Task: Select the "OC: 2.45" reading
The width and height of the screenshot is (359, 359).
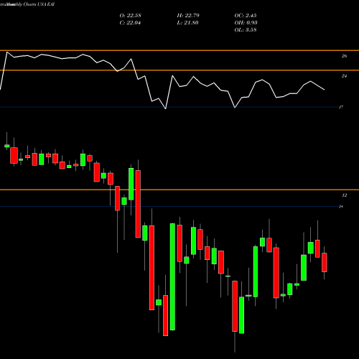Action: [246, 15]
